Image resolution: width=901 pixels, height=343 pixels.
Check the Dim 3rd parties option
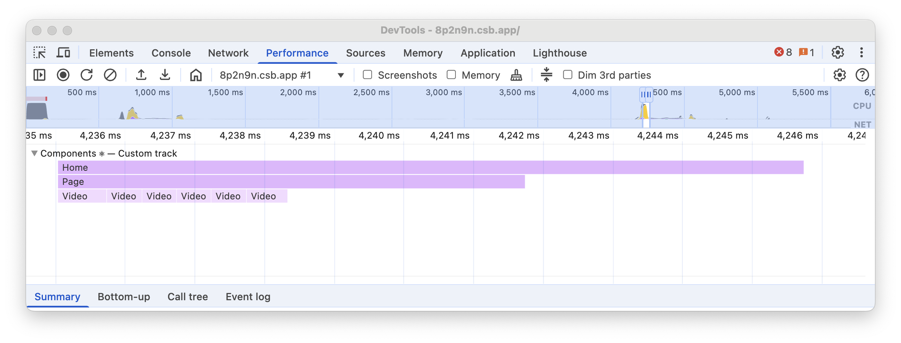coord(568,75)
